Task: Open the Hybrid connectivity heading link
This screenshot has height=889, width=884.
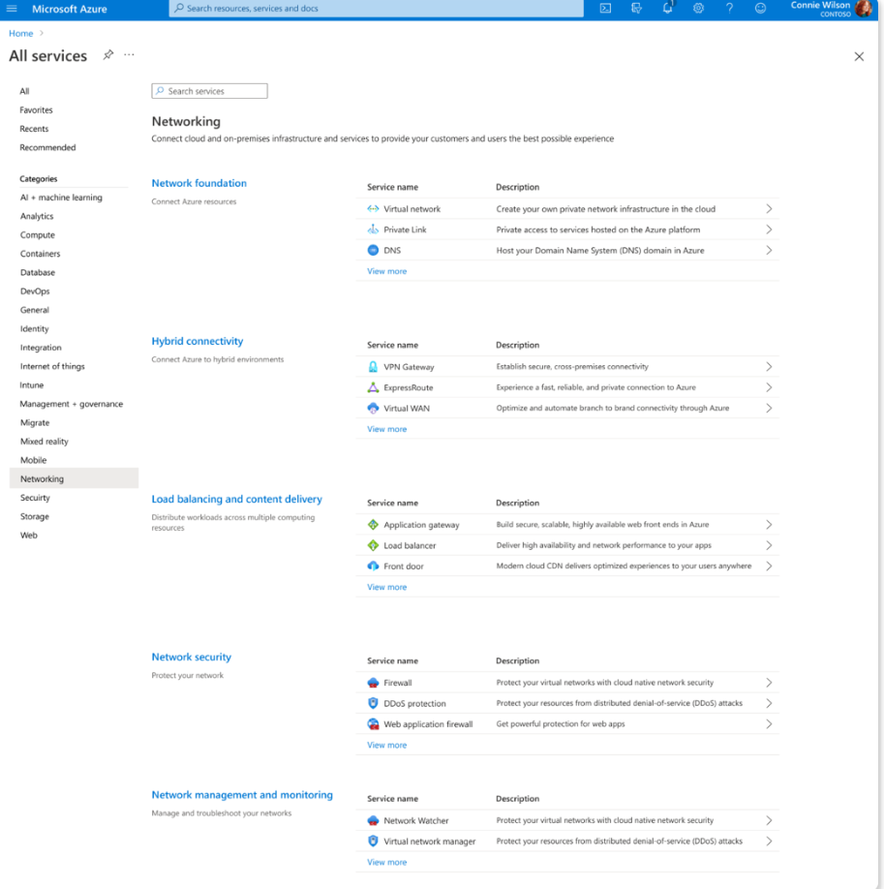Action: click(198, 341)
